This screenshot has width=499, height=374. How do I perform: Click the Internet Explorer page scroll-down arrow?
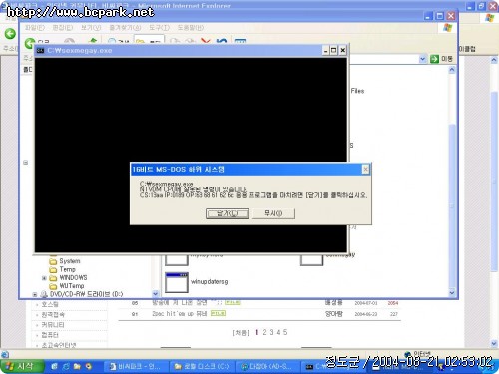pos(494,343)
